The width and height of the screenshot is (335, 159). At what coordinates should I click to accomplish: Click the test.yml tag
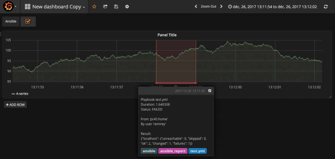point(197,151)
